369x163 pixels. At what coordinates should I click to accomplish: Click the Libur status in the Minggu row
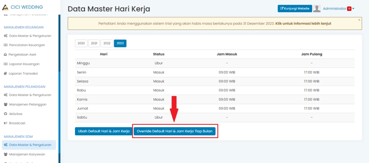click(159, 63)
